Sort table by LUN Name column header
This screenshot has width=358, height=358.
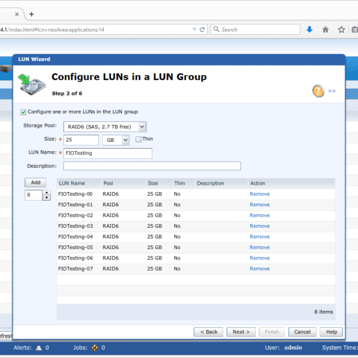pyautogui.click(x=72, y=184)
